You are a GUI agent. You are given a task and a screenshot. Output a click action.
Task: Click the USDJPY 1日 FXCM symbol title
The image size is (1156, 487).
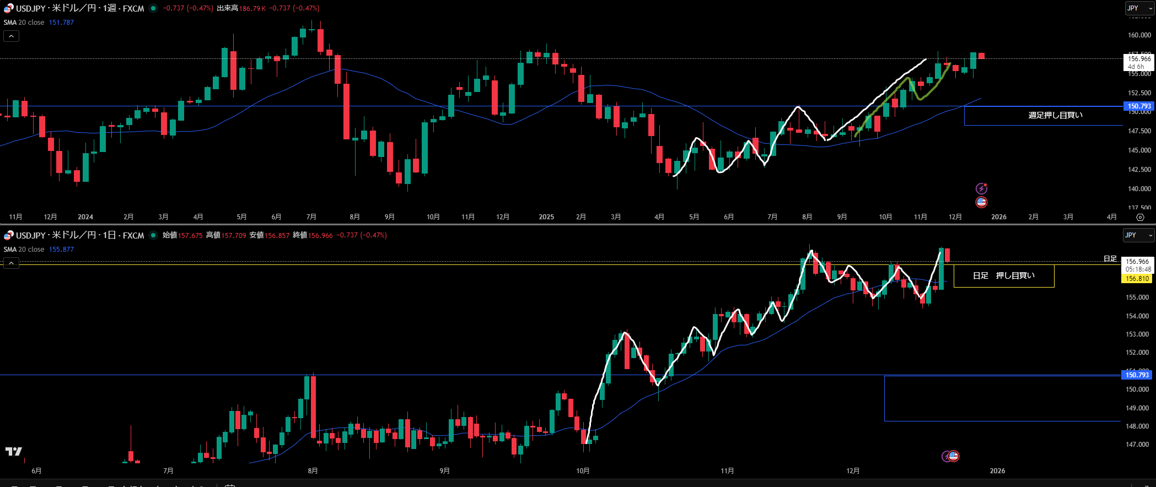tap(80, 235)
